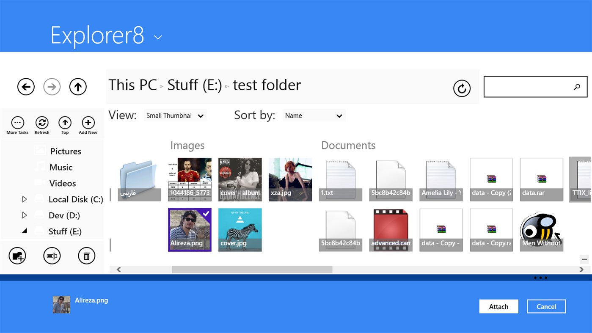Cancel the file picker
Viewport: 592px width, 333px height.
(546, 306)
